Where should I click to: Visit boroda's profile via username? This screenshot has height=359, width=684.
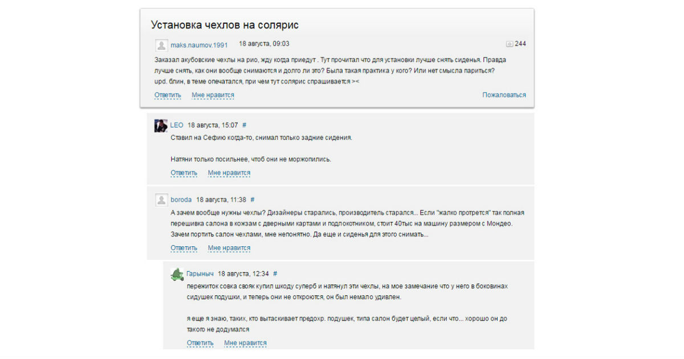181,199
